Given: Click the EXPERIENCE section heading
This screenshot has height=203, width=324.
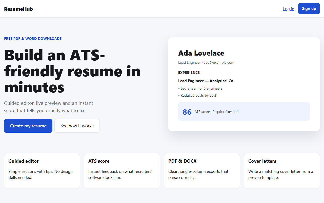Looking at the screenshot, I should click(x=189, y=73).
